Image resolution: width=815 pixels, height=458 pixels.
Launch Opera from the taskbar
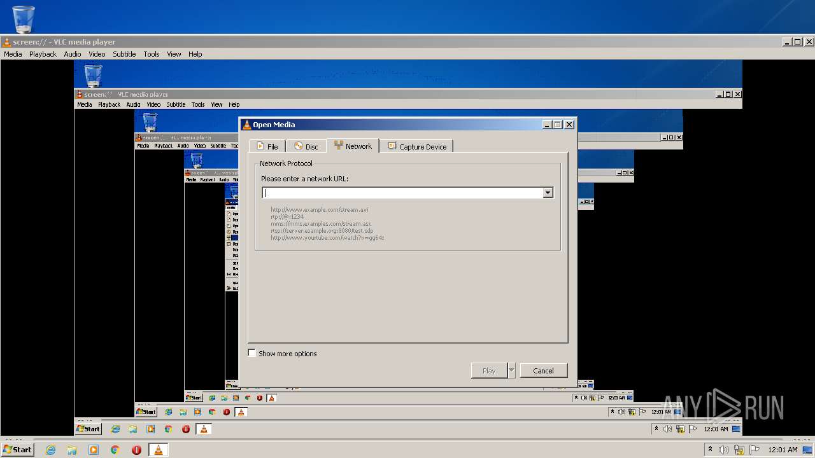tap(137, 450)
